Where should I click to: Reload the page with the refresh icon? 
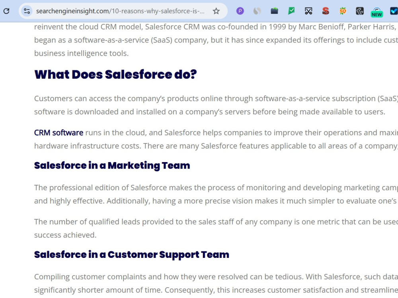point(6,11)
